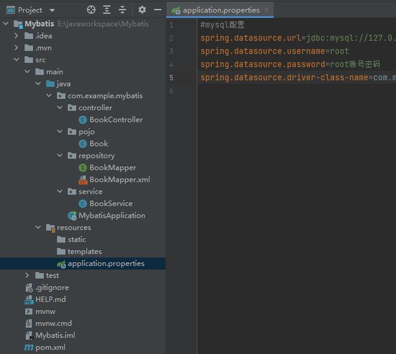Collapse the resources folder

tap(38, 228)
